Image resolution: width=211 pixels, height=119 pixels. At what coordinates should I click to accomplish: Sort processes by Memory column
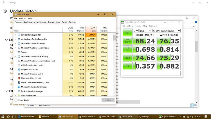tap(80, 29)
